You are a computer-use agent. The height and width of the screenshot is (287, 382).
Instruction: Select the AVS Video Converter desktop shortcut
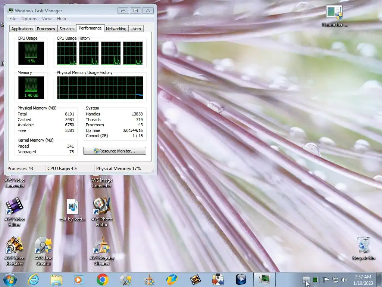(15, 182)
